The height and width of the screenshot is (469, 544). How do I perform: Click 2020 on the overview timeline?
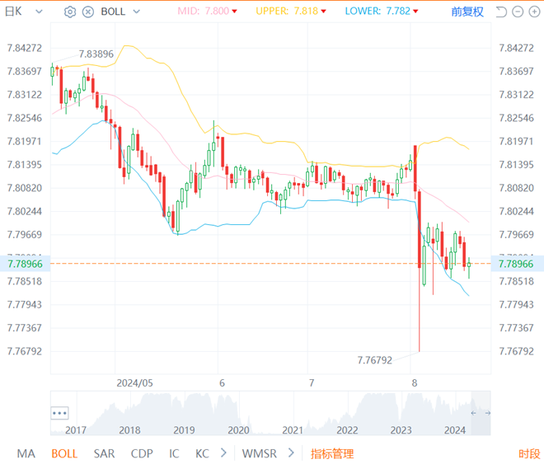point(238,429)
